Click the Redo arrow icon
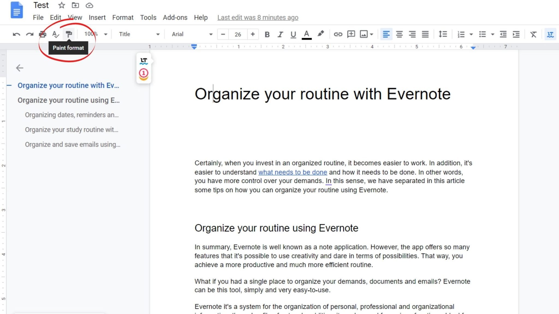559x314 pixels. click(29, 34)
